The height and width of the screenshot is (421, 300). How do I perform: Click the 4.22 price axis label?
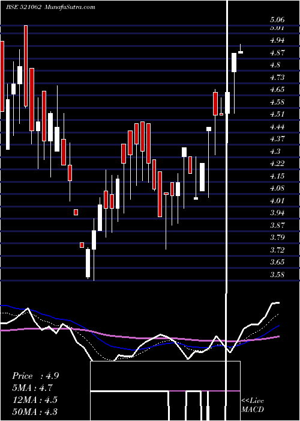coord(277,164)
